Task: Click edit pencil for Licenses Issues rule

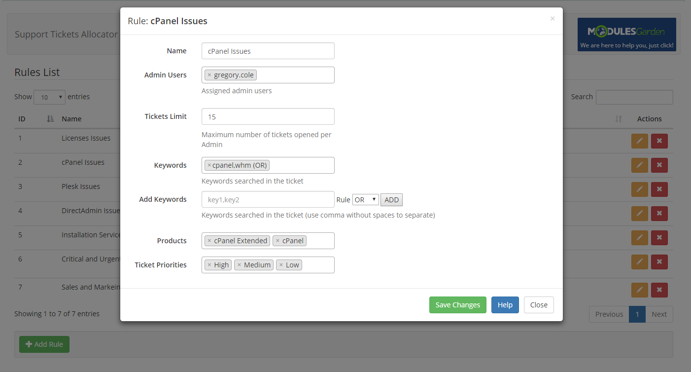Action: 639,141
